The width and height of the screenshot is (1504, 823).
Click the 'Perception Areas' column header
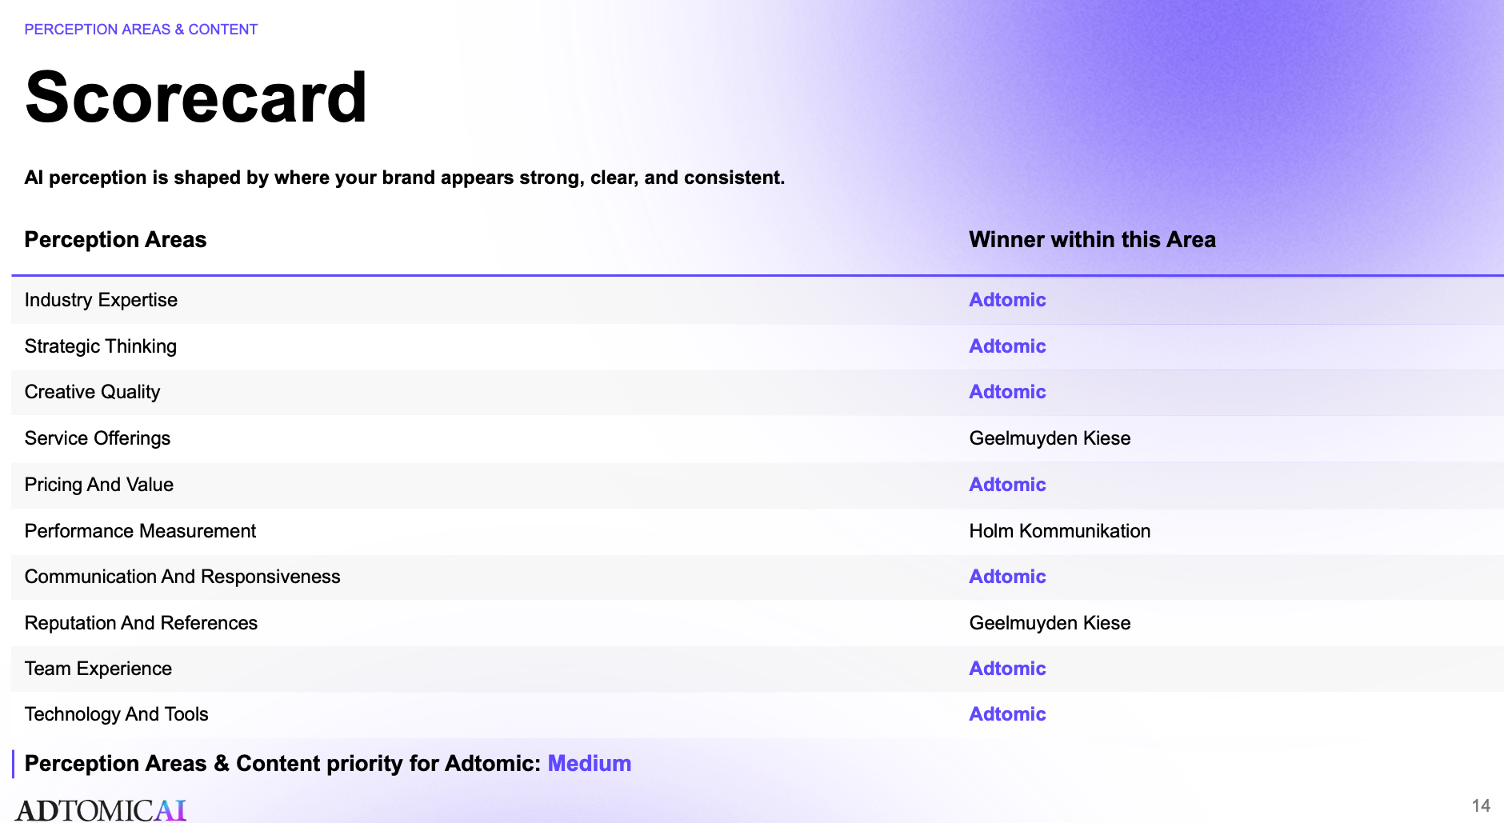115,240
